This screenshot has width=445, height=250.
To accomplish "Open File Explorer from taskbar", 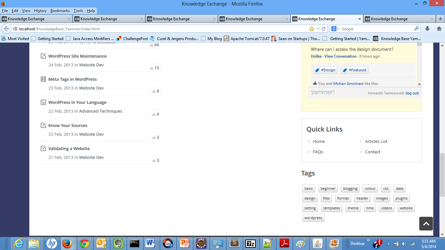I will (x=34, y=243).
